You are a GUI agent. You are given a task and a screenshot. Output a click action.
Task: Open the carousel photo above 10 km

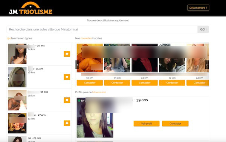(90, 58)
